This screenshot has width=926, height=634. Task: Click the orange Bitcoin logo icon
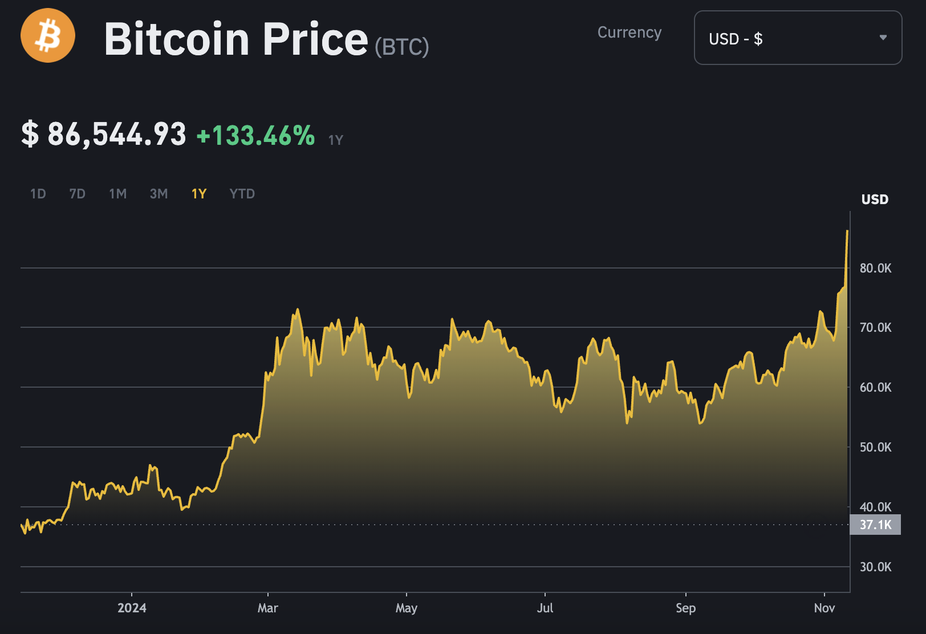48,35
